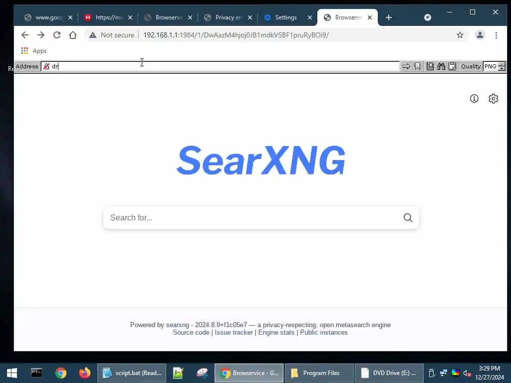Open the Public instances link
The image size is (511, 383).
pos(324,333)
